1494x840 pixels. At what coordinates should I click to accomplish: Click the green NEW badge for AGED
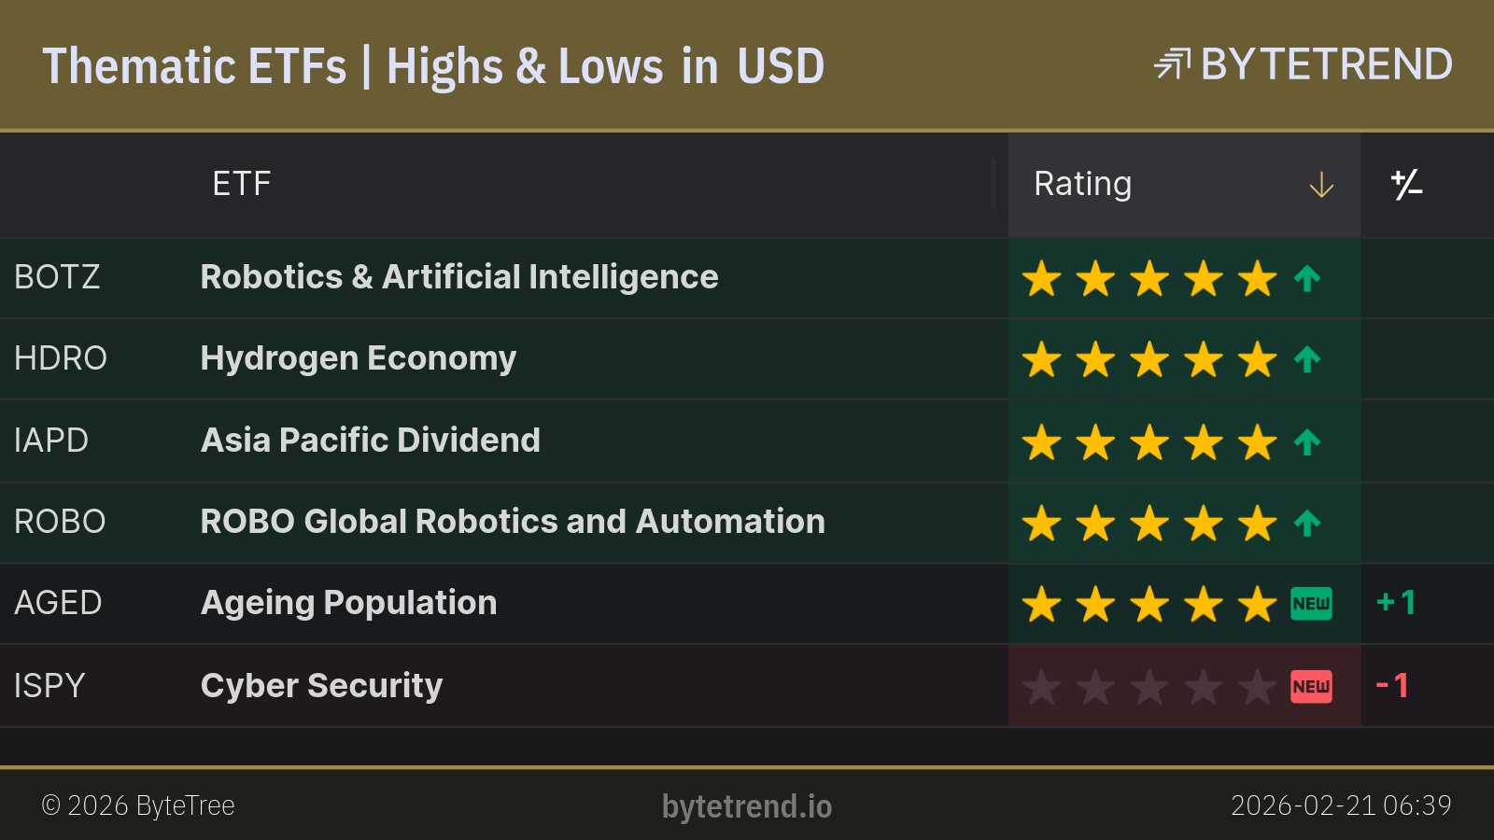[x=1311, y=604]
